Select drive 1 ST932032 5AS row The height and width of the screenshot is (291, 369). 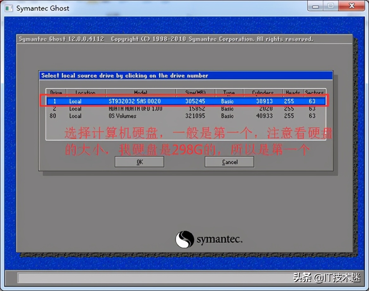click(x=186, y=101)
